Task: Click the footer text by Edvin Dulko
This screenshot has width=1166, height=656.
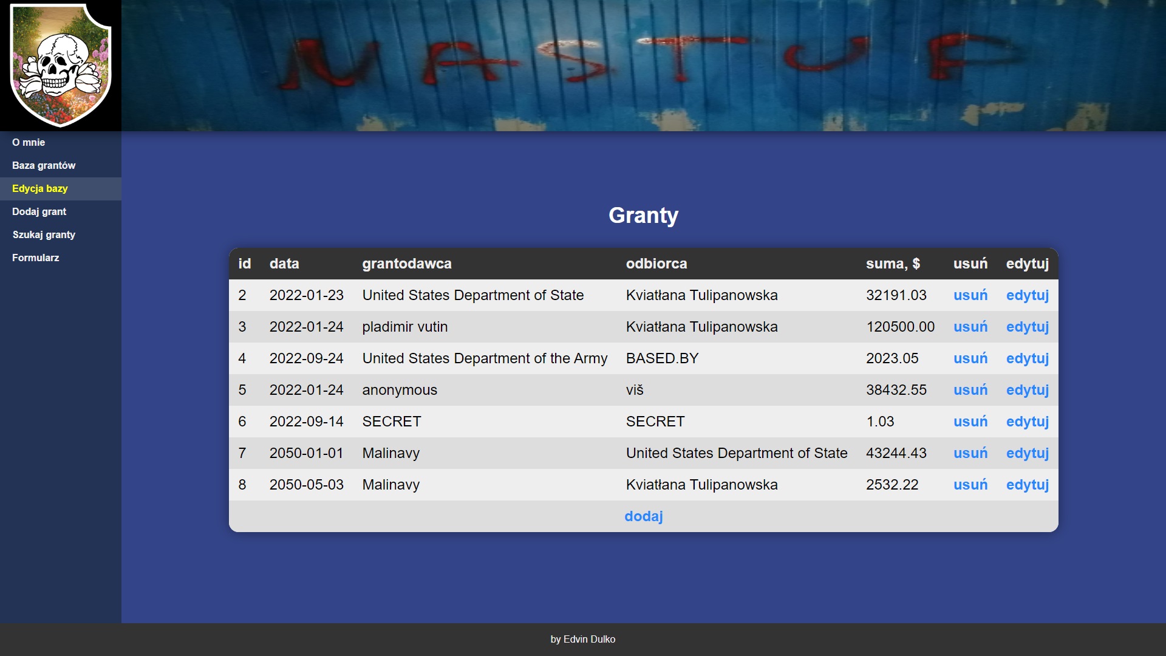Action: click(x=583, y=639)
